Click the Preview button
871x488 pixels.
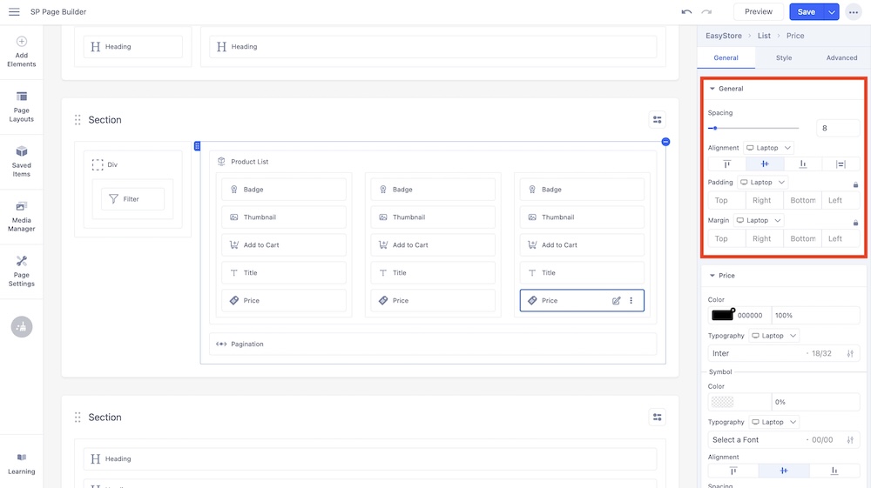758,12
